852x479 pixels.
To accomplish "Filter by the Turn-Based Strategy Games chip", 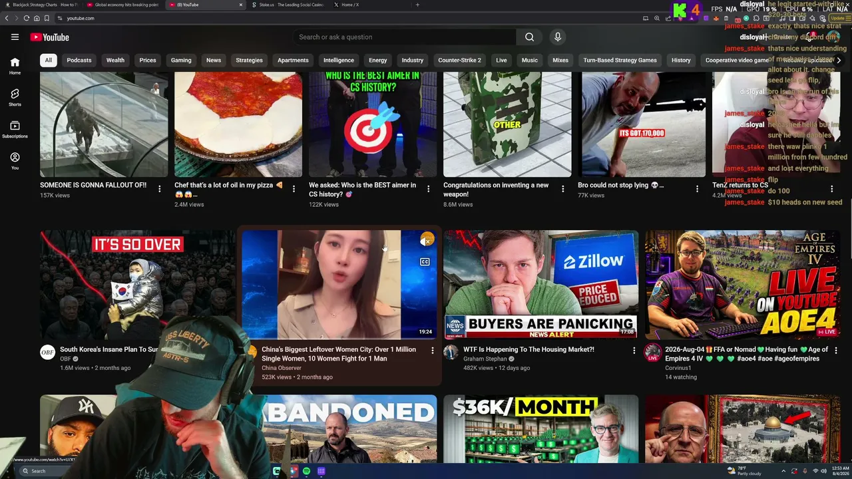I will coord(620,61).
